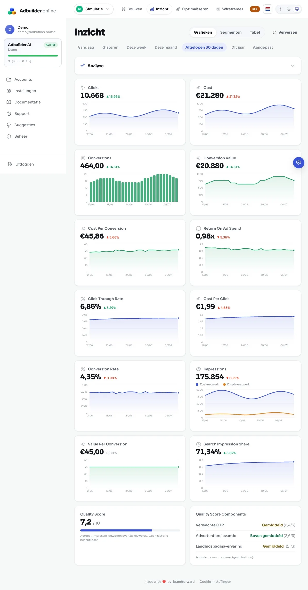The height and width of the screenshot is (590, 308).
Task: Switch to light theme sun toggle
Action: click(x=280, y=9)
